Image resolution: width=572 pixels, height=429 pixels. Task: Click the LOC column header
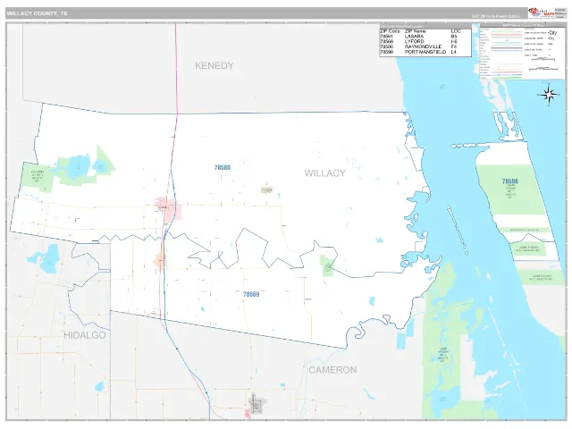[x=456, y=31]
